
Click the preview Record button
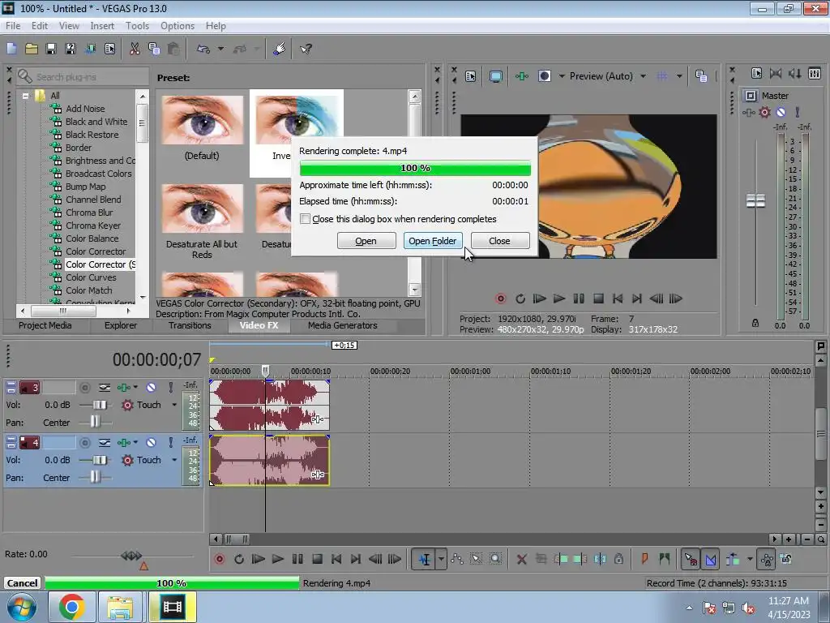[x=500, y=299]
